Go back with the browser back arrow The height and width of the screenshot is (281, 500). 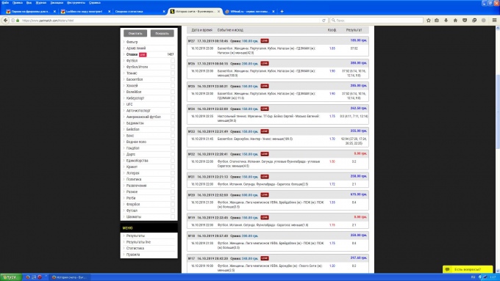click(5, 20)
